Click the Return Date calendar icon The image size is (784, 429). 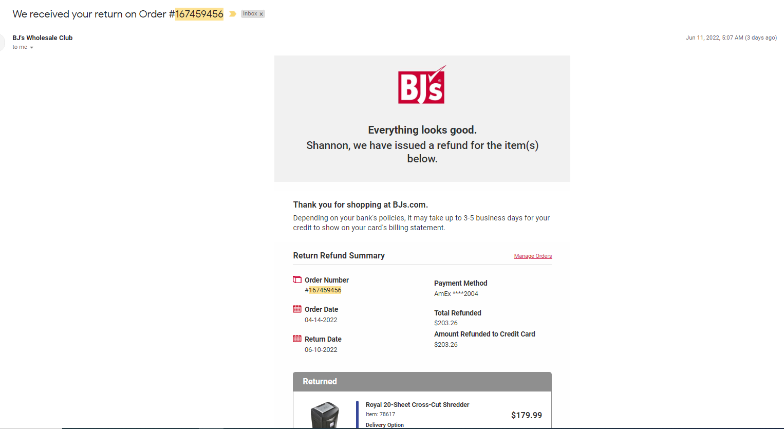coord(297,339)
